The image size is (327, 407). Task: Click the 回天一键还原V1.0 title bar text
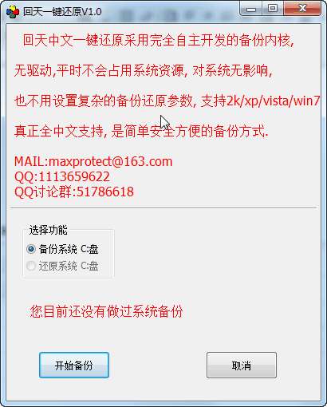point(62,12)
